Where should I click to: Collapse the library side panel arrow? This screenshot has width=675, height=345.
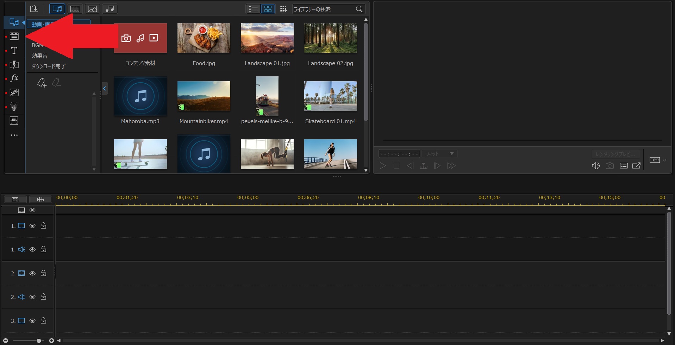pyautogui.click(x=105, y=88)
